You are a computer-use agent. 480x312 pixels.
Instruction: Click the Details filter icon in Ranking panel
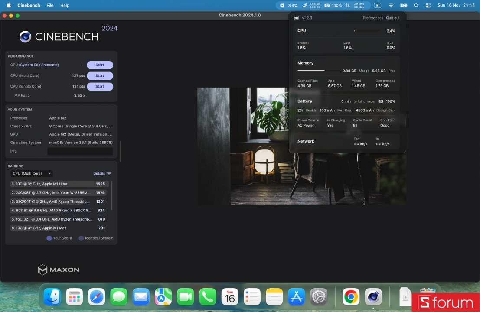point(109,173)
